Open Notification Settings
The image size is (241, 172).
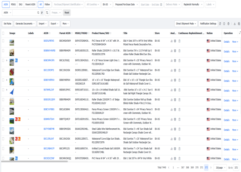click(x=208, y=24)
